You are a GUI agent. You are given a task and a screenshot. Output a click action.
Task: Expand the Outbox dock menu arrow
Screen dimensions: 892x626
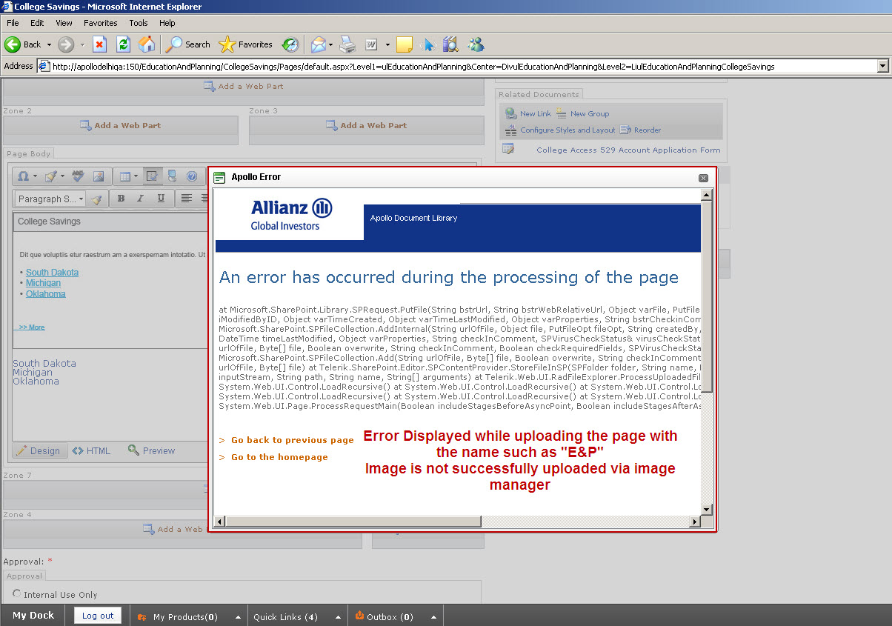434,617
